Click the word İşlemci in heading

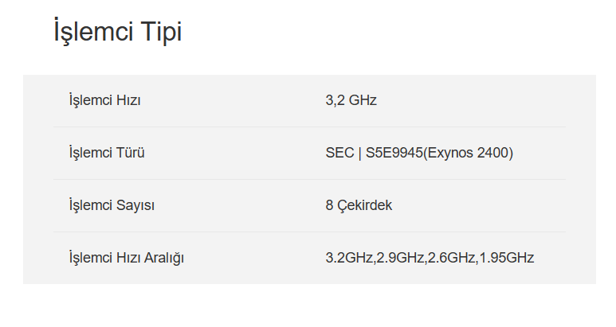(x=92, y=33)
